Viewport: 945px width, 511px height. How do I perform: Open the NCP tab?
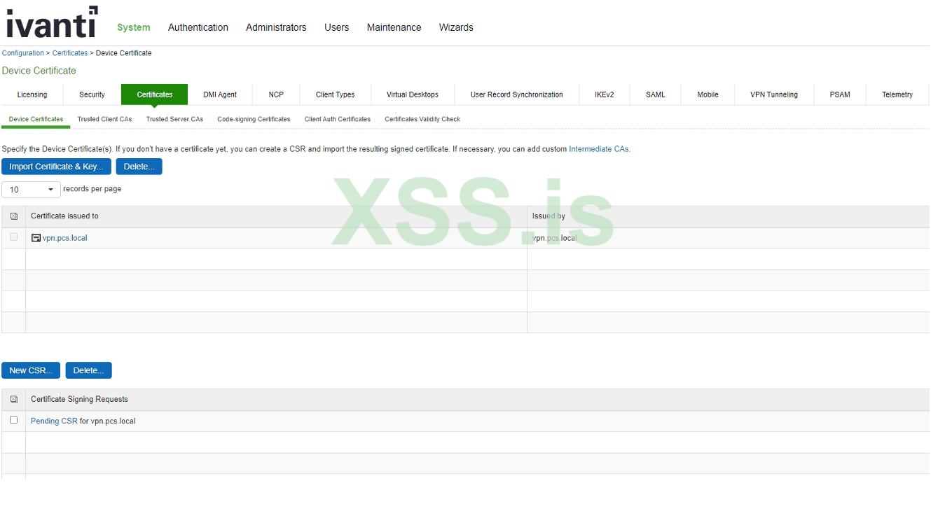pos(276,94)
